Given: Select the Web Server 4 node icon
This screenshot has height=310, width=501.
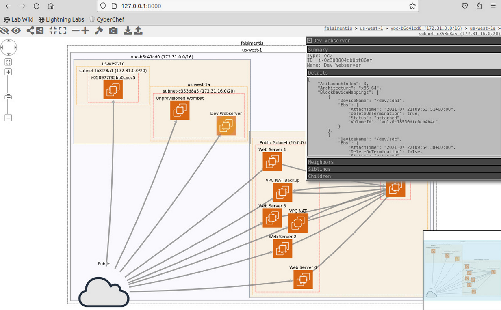Looking at the screenshot, I should coord(303,280).
